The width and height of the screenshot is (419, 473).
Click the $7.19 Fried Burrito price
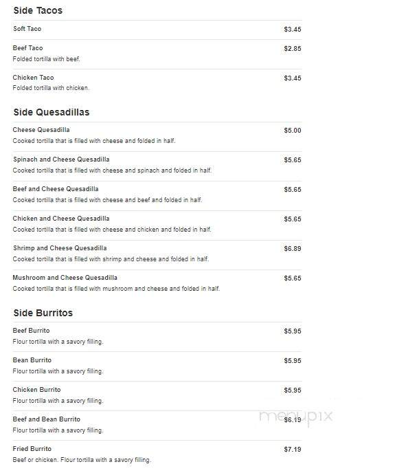tap(293, 450)
